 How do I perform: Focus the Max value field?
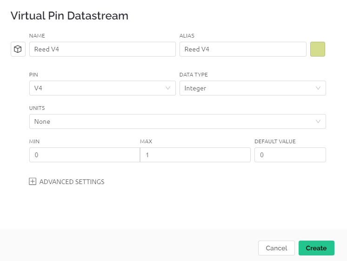point(195,155)
